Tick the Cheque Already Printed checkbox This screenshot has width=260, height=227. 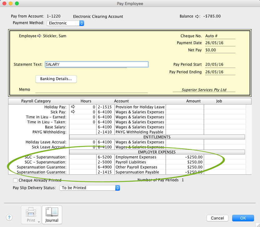point(15,180)
